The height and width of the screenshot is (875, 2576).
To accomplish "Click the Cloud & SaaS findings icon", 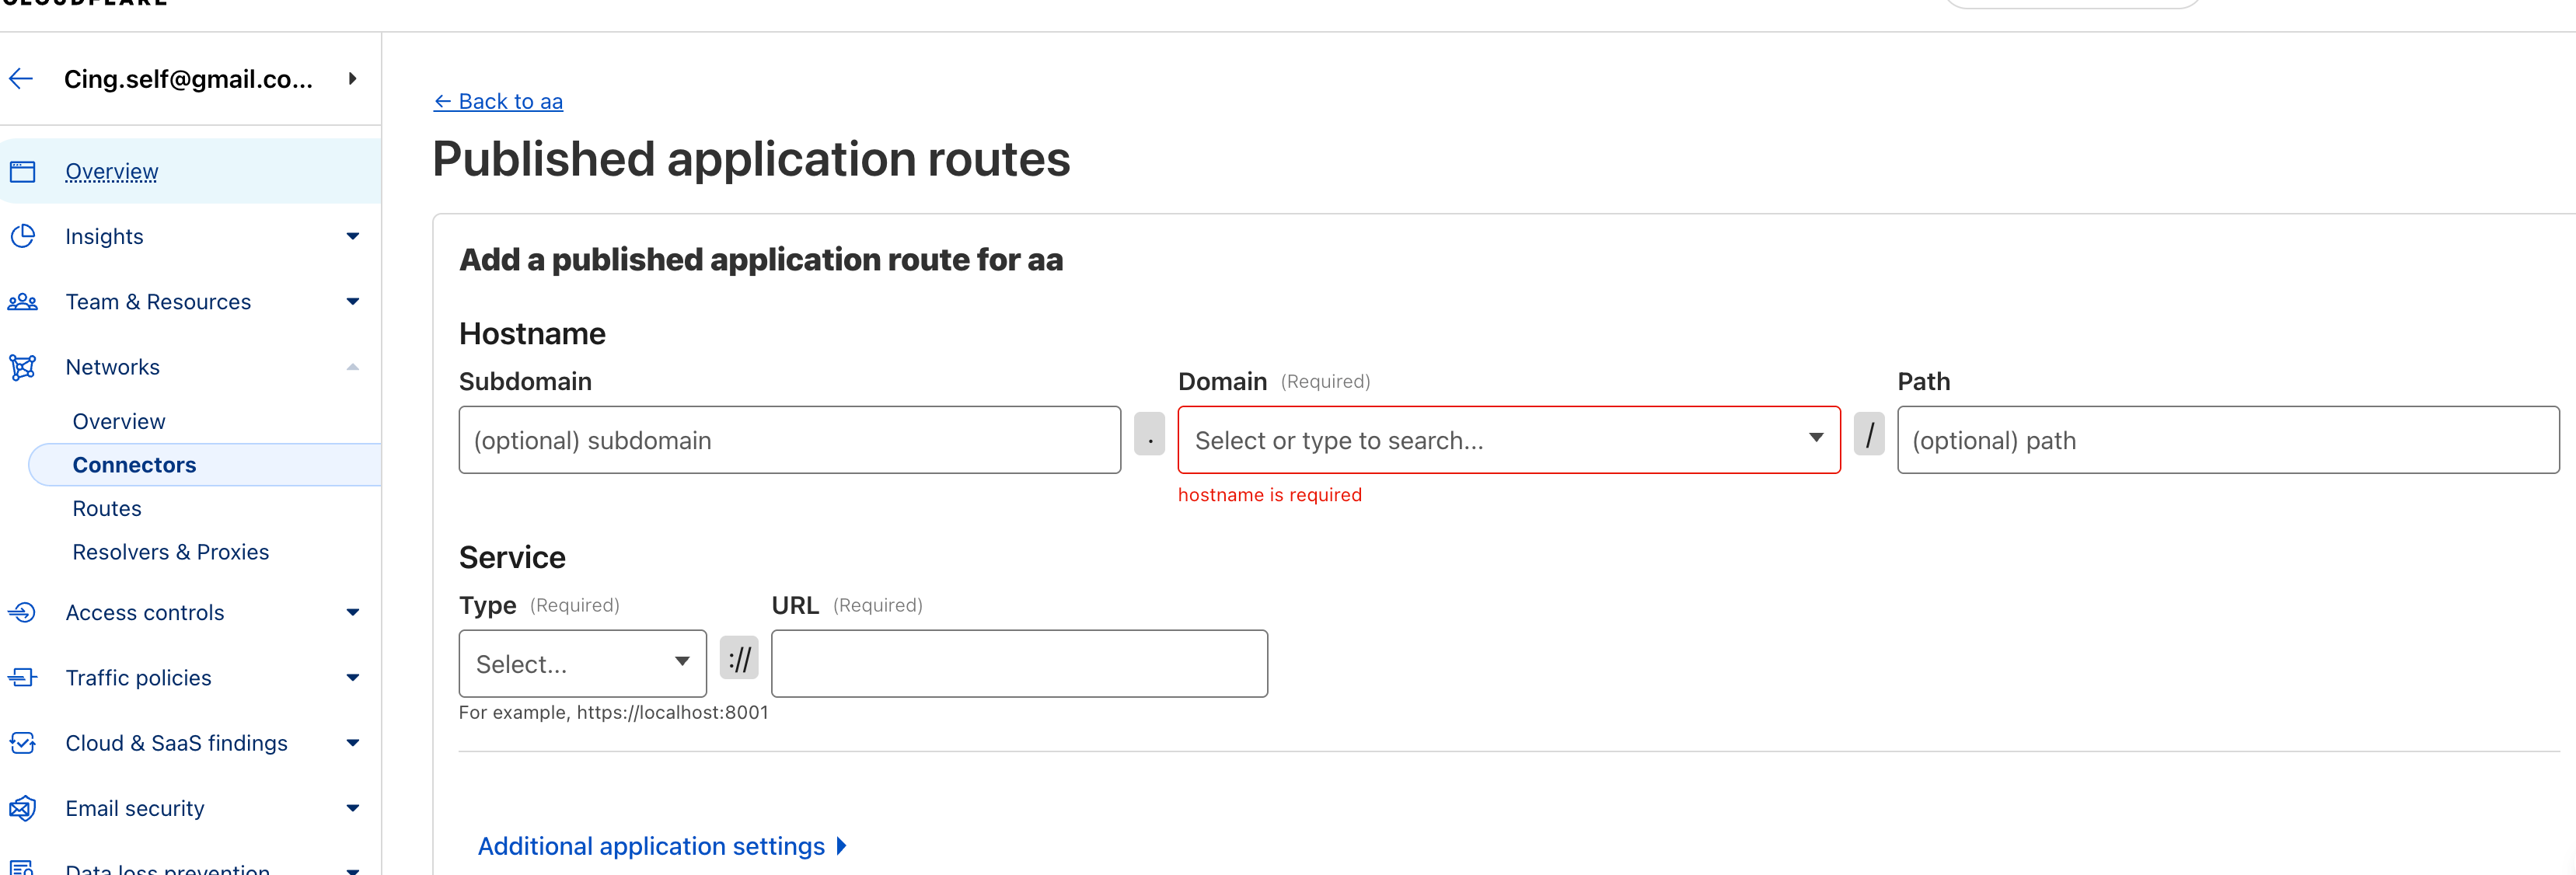I will pyautogui.click(x=22, y=743).
